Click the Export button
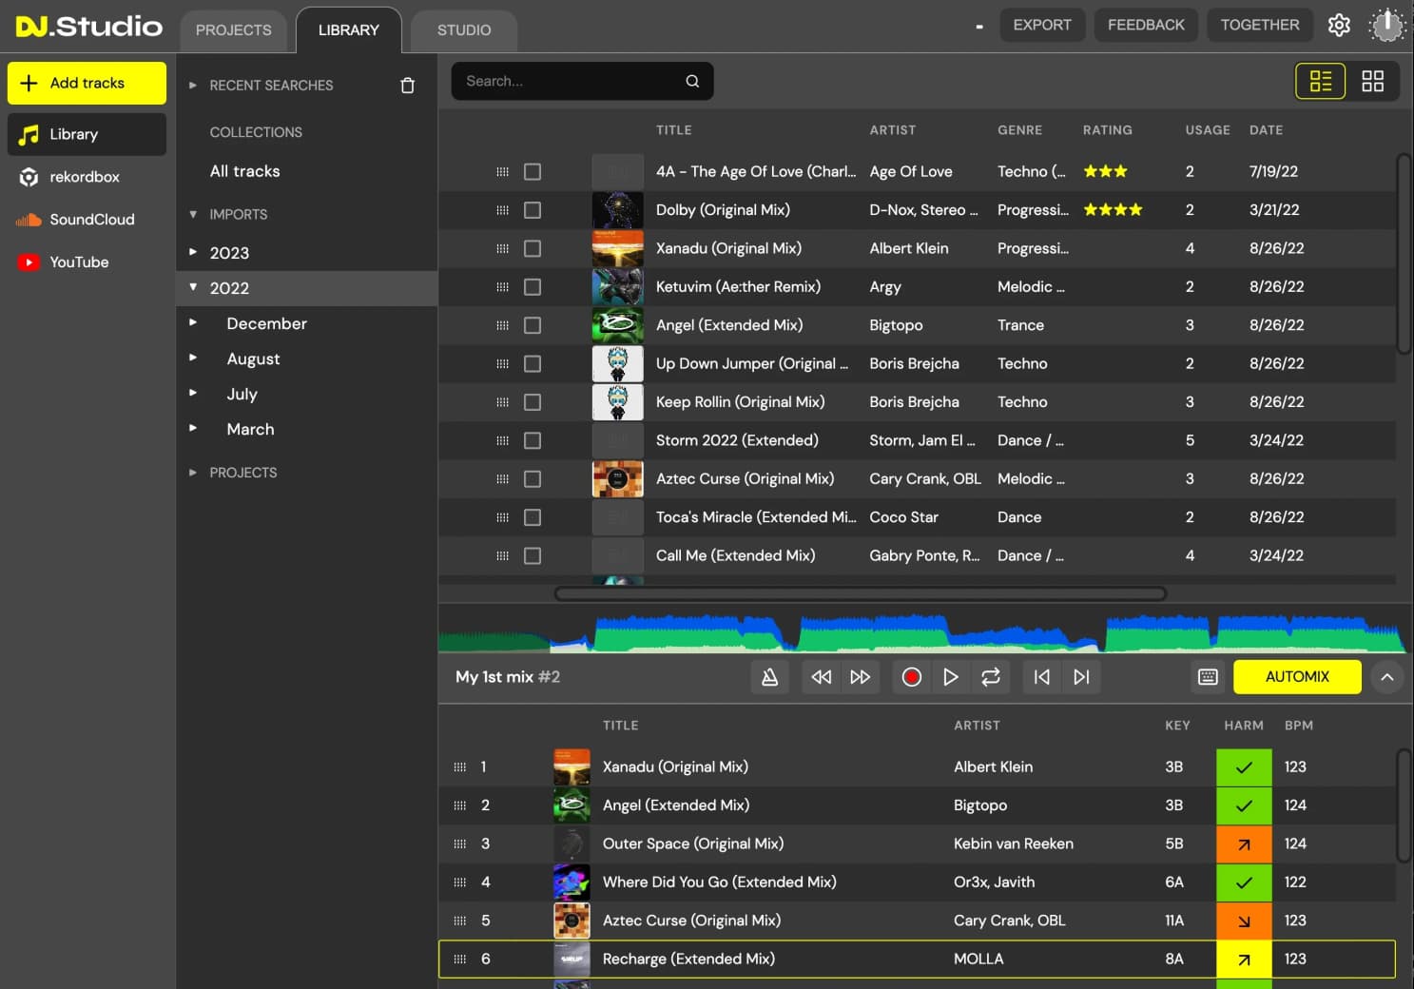 [1041, 25]
